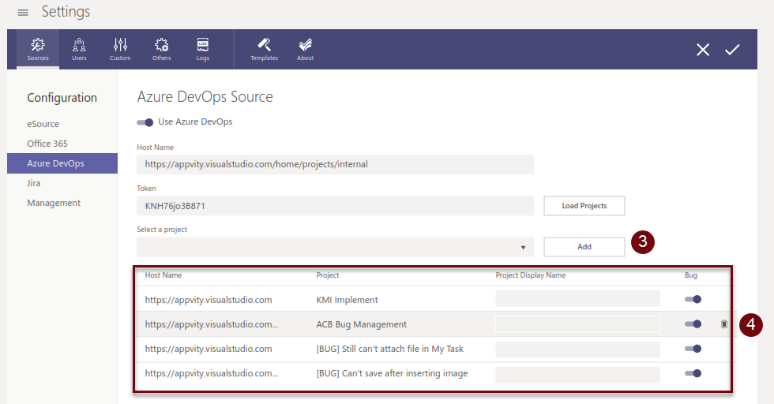Open the Logs icon
This screenshot has height=404, width=774.
click(203, 49)
